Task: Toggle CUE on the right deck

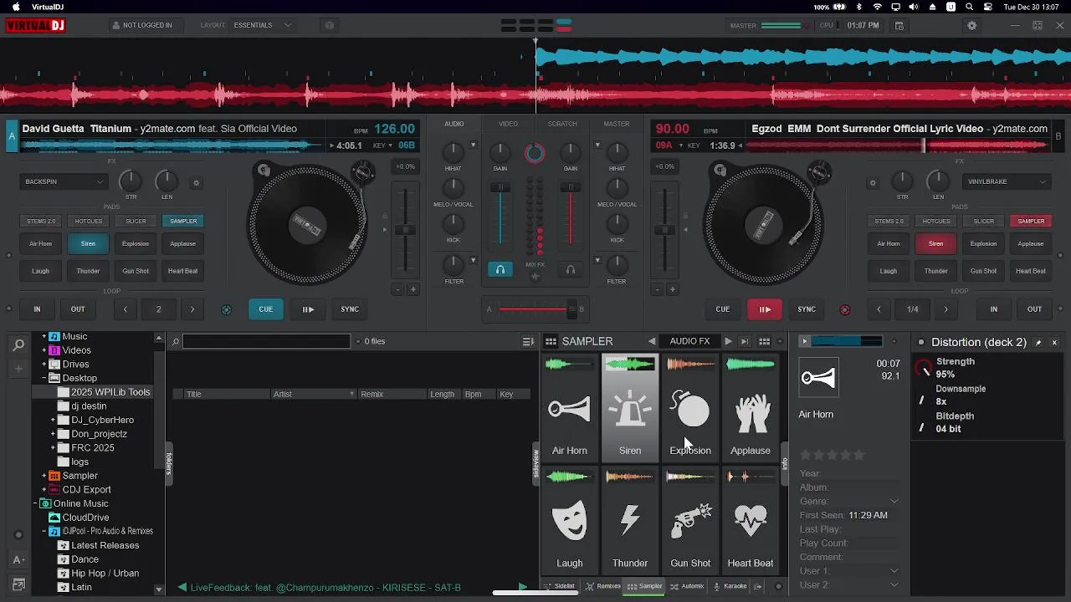Action: click(723, 309)
